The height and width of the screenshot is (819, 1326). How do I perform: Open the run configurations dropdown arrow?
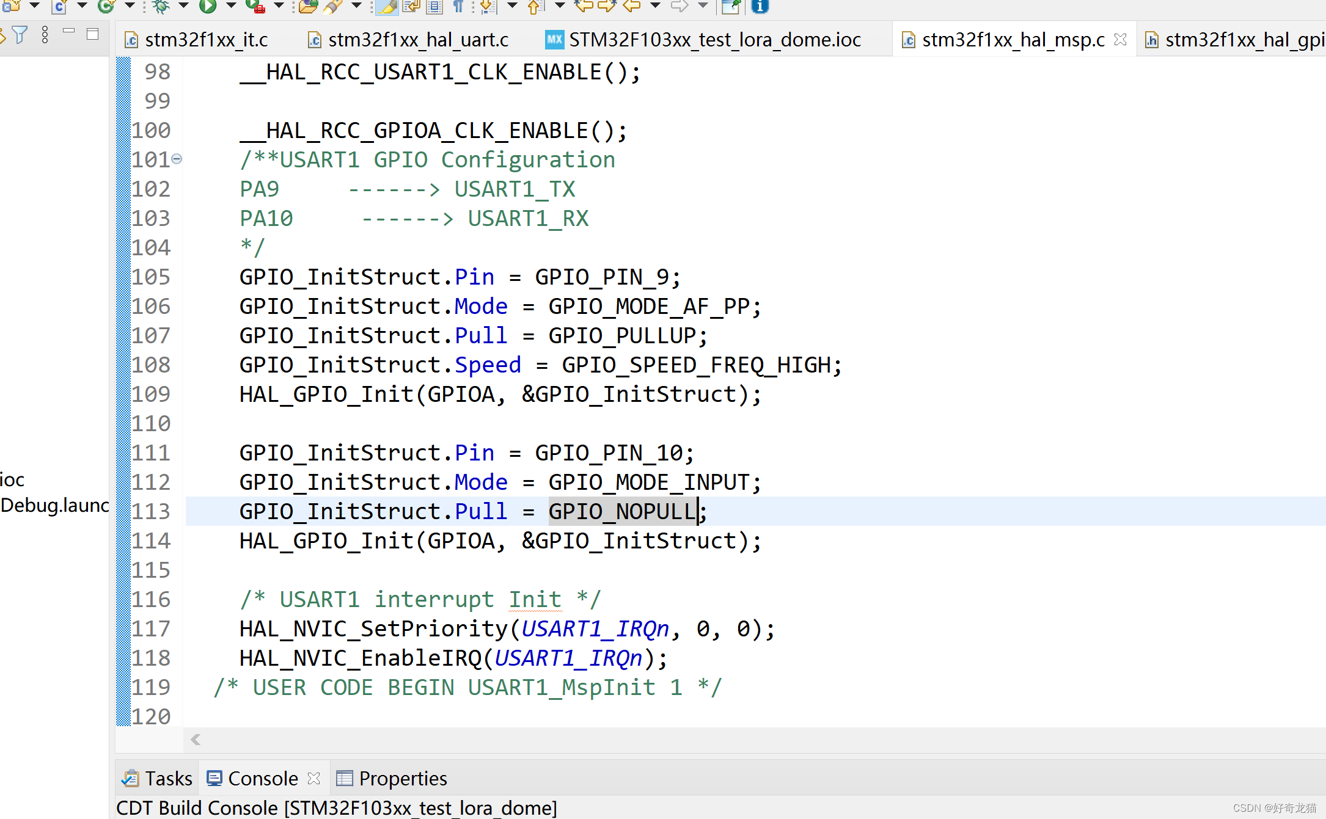tap(231, 6)
